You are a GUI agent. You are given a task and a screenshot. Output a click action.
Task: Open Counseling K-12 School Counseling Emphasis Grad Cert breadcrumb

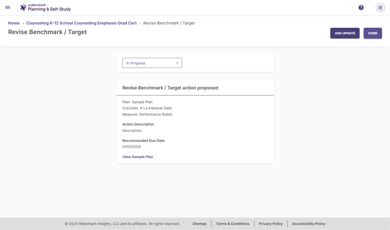coord(81,23)
